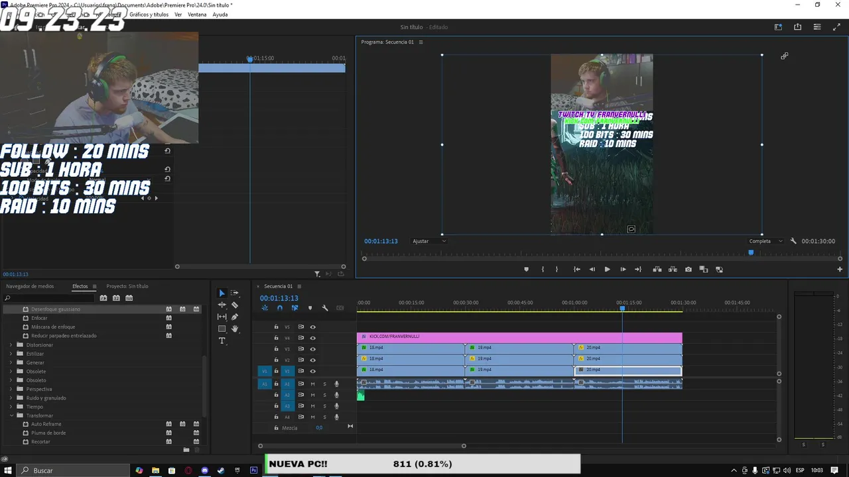Hide video track V3

pyautogui.click(x=312, y=349)
